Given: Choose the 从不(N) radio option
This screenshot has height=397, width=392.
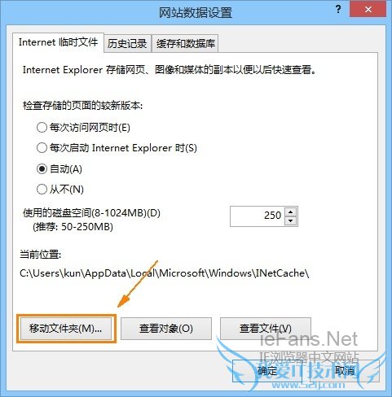Looking at the screenshot, I should pyautogui.click(x=60, y=190).
